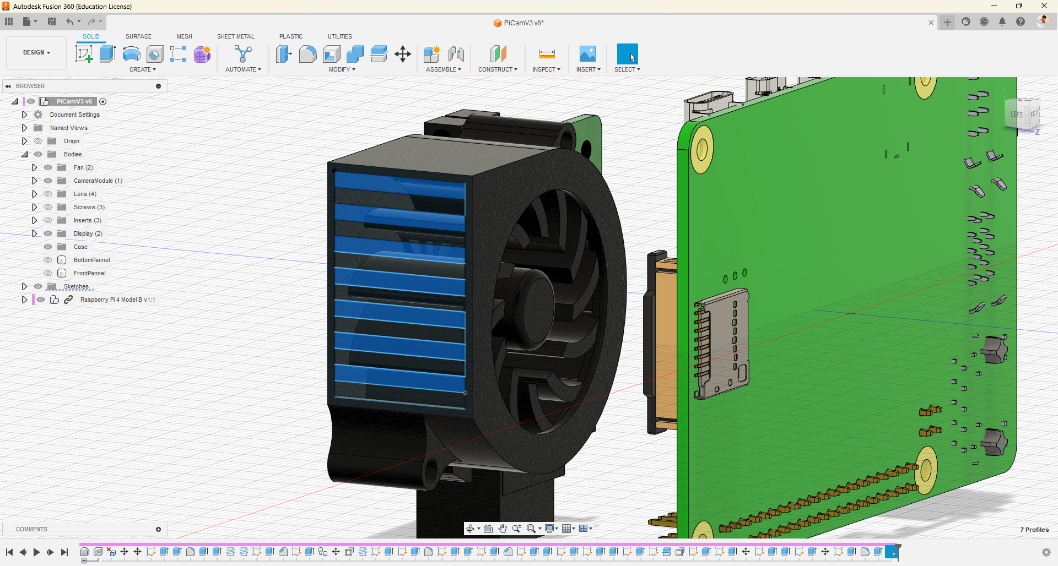Toggle visibility of the Origin folder

[x=38, y=141]
